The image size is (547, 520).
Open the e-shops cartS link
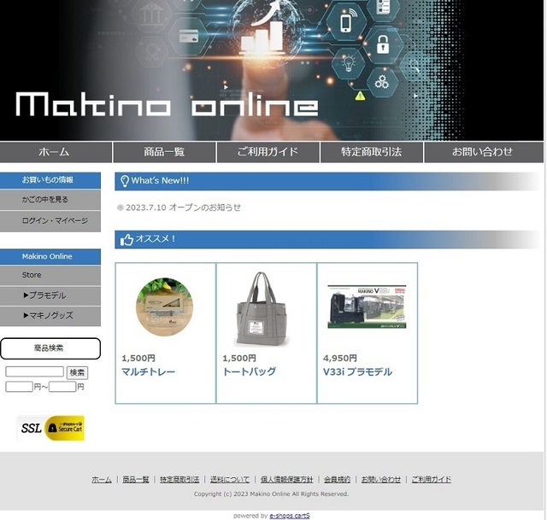pyautogui.click(x=290, y=516)
